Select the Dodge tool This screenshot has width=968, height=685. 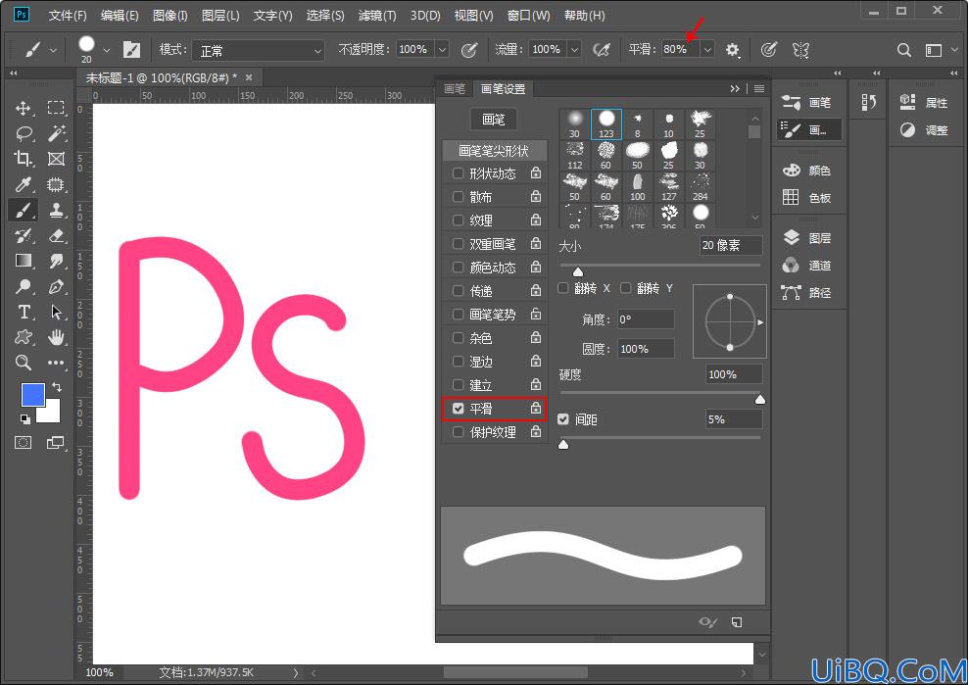tap(24, 286)
